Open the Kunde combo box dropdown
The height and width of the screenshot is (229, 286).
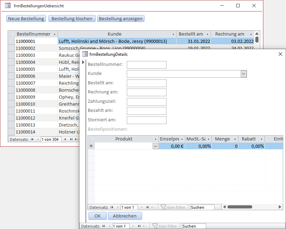coord(244,74)
